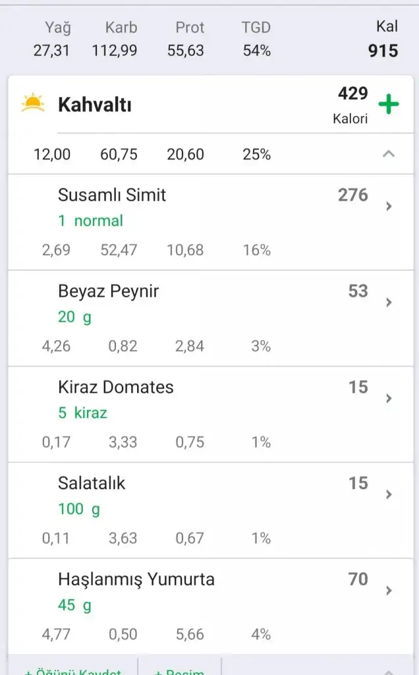Open details arrow for Haşlanmış Yumurta
The image size is (419, 675).
389,591
